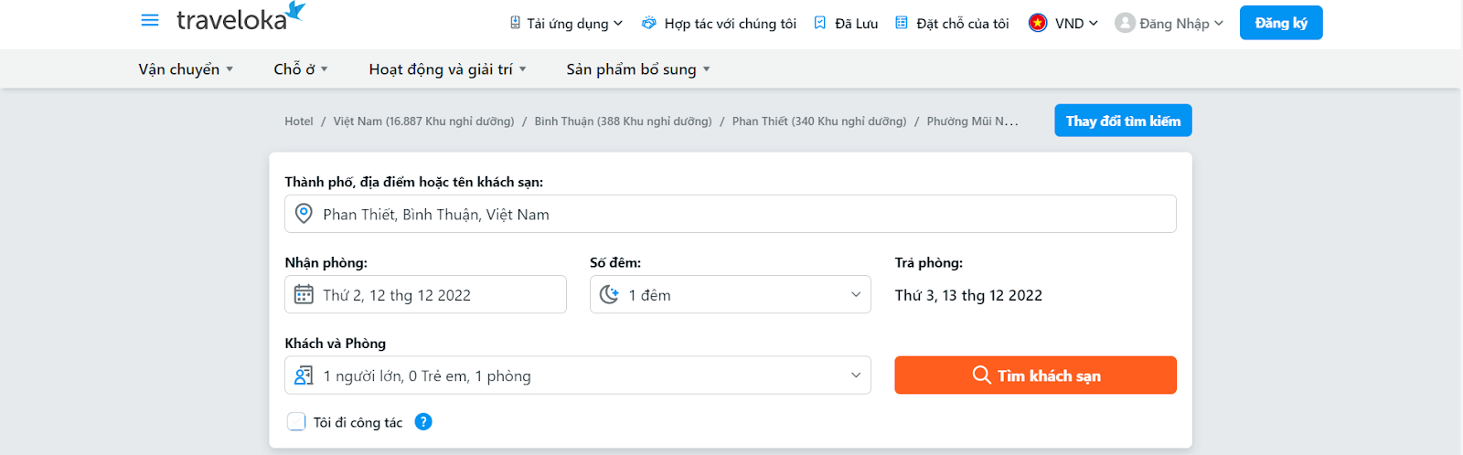
Task: Click the guests and room icon
Action: coord(304,376)
